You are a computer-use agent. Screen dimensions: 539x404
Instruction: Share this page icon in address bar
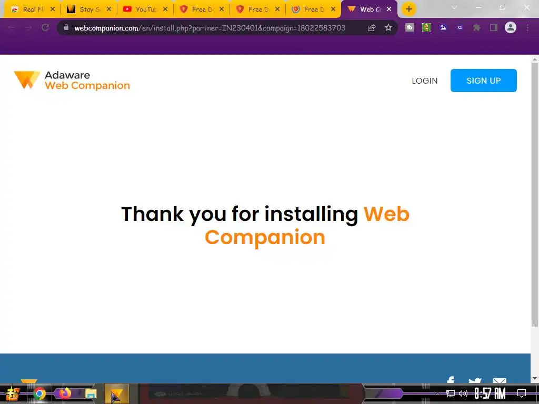click(x=372, y=28)
